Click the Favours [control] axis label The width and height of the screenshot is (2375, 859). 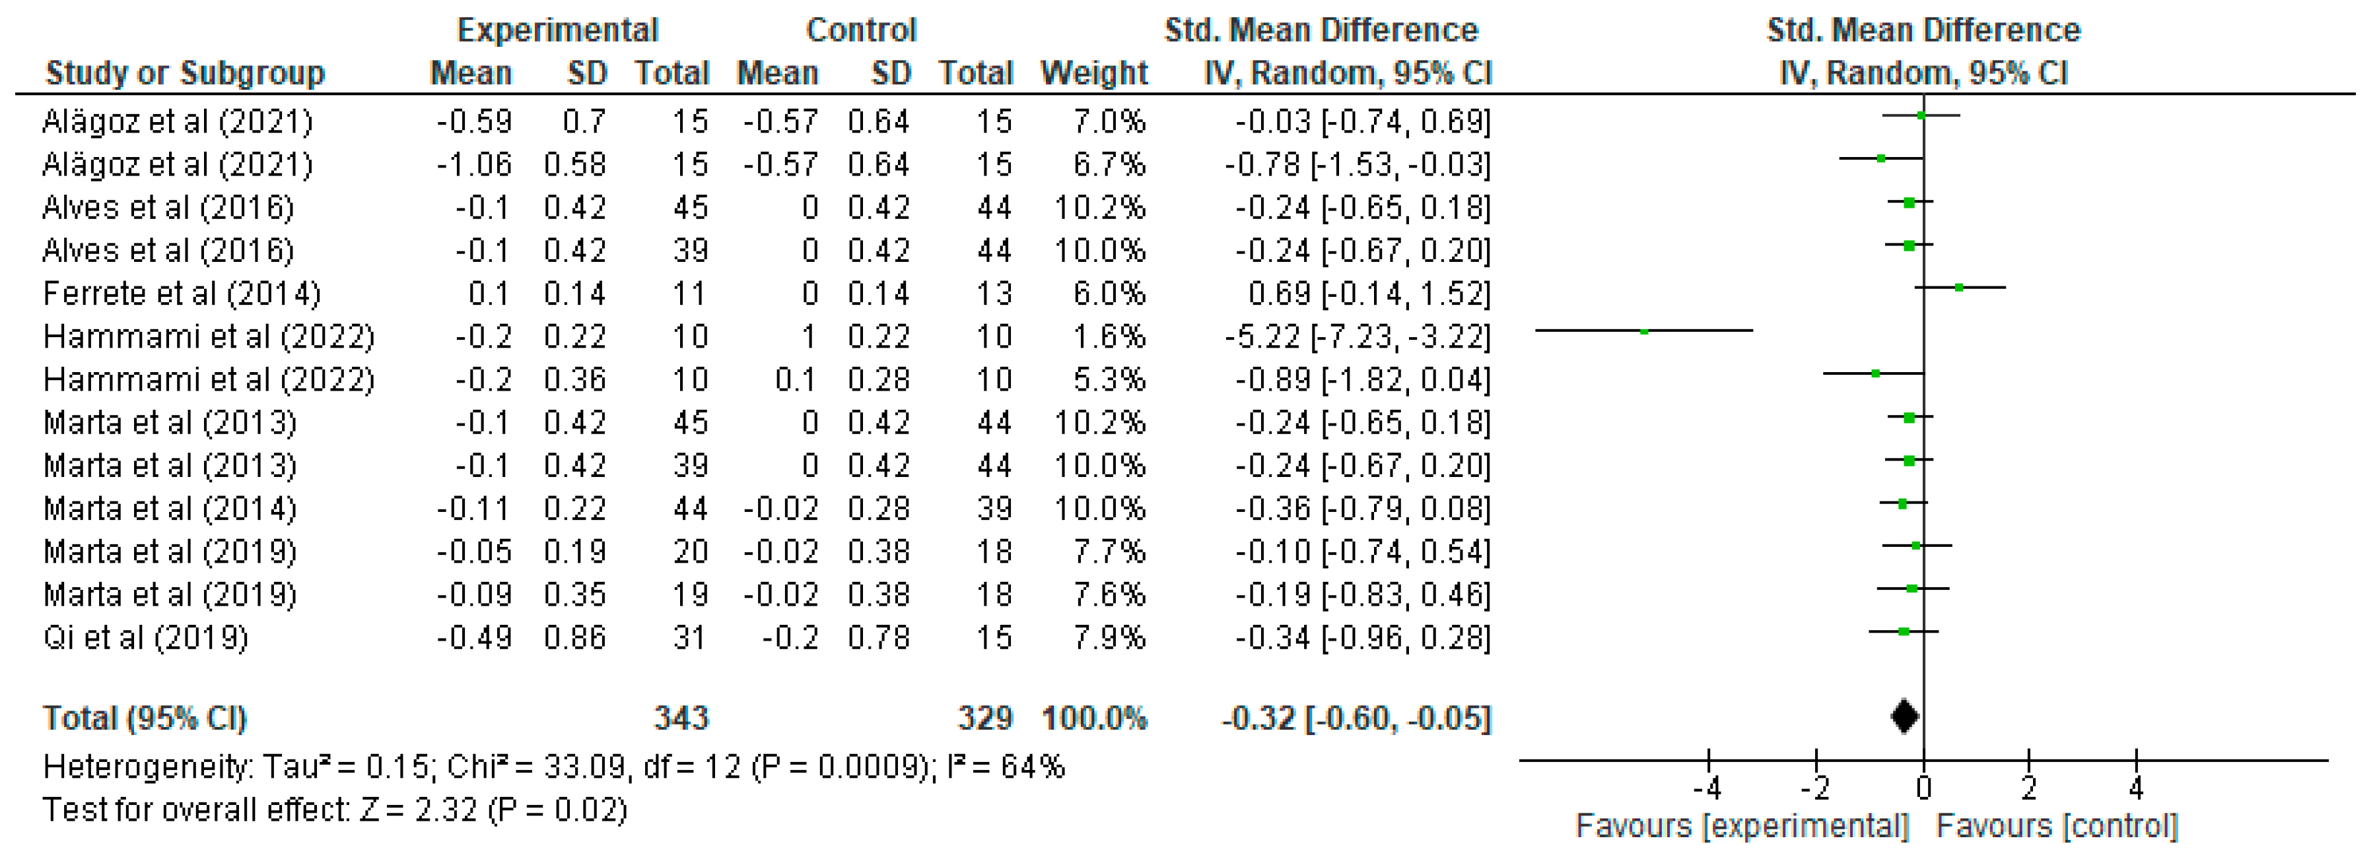coord(2056,826)
